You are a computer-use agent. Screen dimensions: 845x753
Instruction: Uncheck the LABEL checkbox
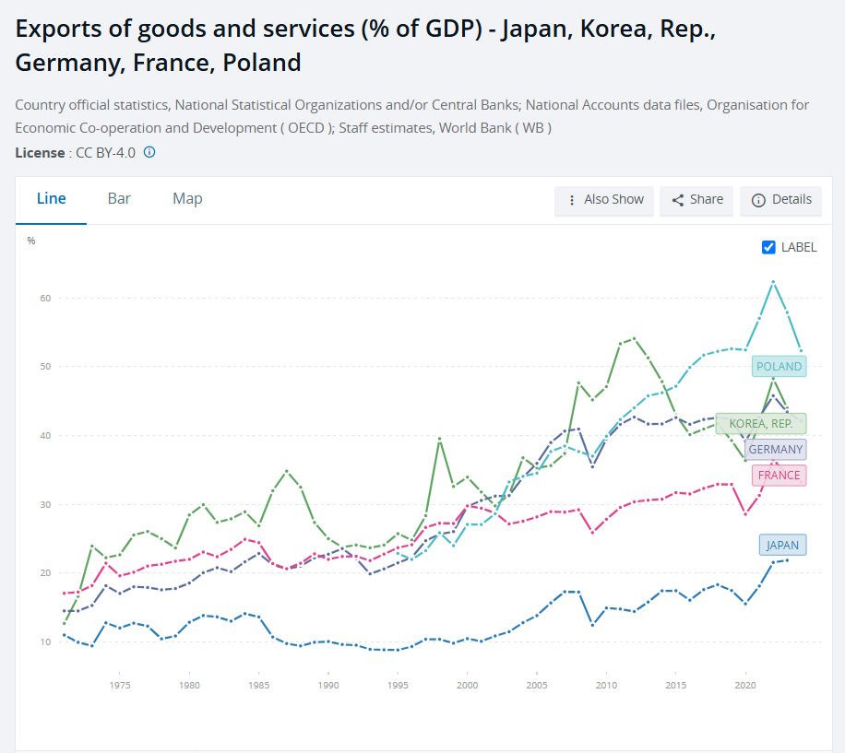pos(769,247)
